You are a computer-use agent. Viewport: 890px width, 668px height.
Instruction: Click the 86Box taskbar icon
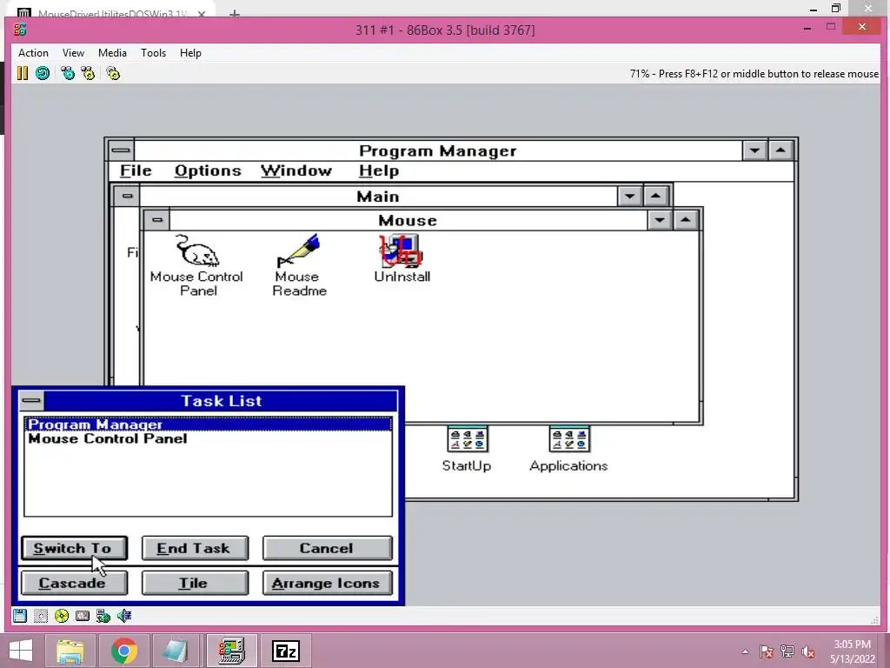[231, 651]
